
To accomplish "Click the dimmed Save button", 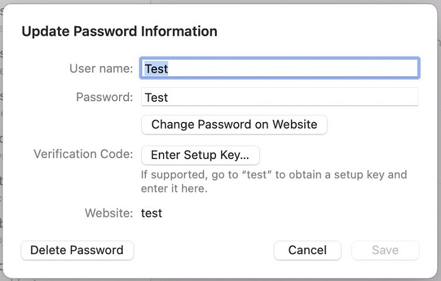I will pyautogui.click(x=385, y=250).
